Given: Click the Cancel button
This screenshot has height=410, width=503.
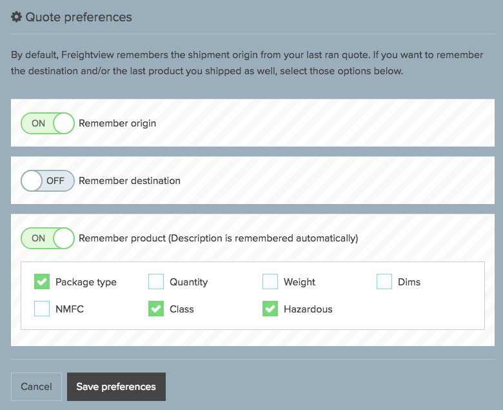Looking at the screenshot, I should coord(36,387).
